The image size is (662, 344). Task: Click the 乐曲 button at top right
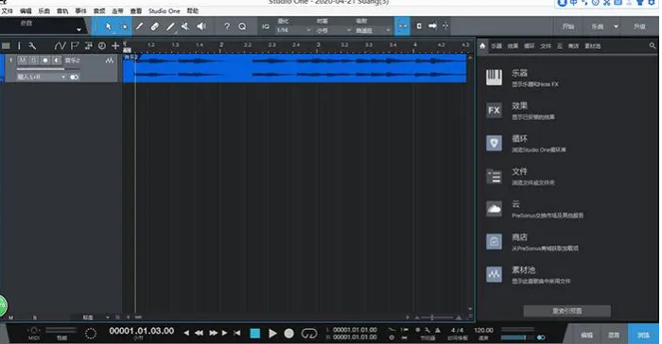click(x=598, y=26)
